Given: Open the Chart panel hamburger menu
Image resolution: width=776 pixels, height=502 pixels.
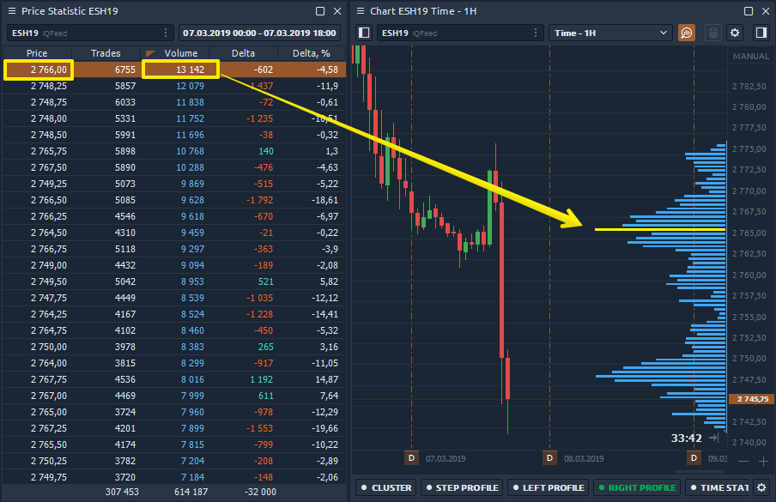Looking at the screenshot, I should 361,11.
